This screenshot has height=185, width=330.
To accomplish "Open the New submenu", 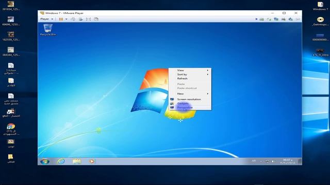I will point(190,94).
